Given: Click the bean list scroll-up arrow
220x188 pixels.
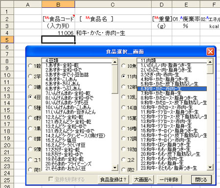Looking at the screenshot, I should (x=115, y=62).
